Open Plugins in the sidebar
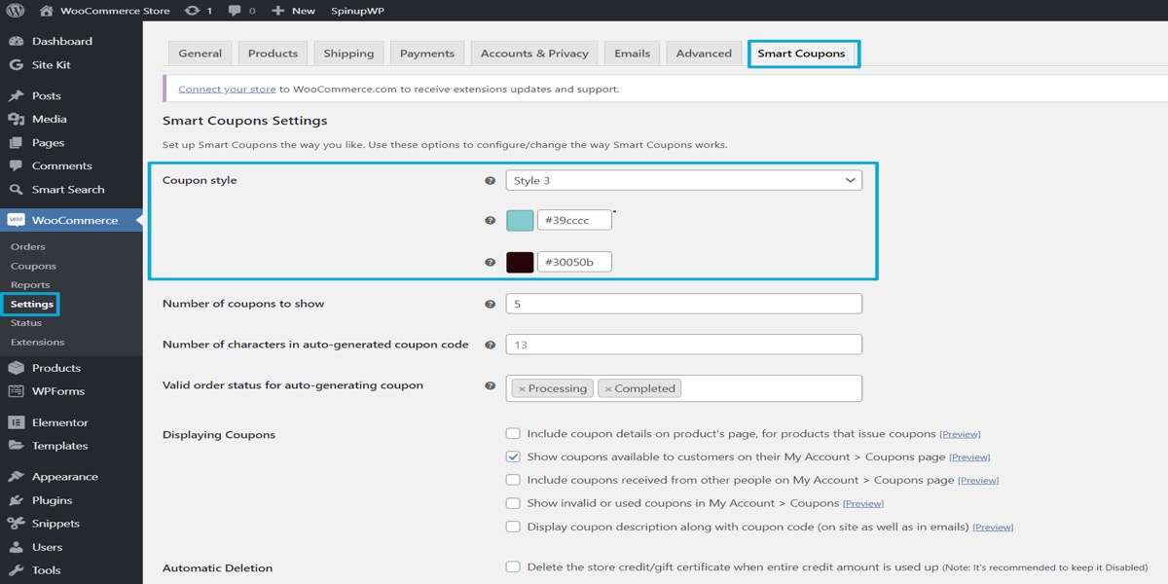The width and height of the screenshot is (1168, 584). point(52,500)
